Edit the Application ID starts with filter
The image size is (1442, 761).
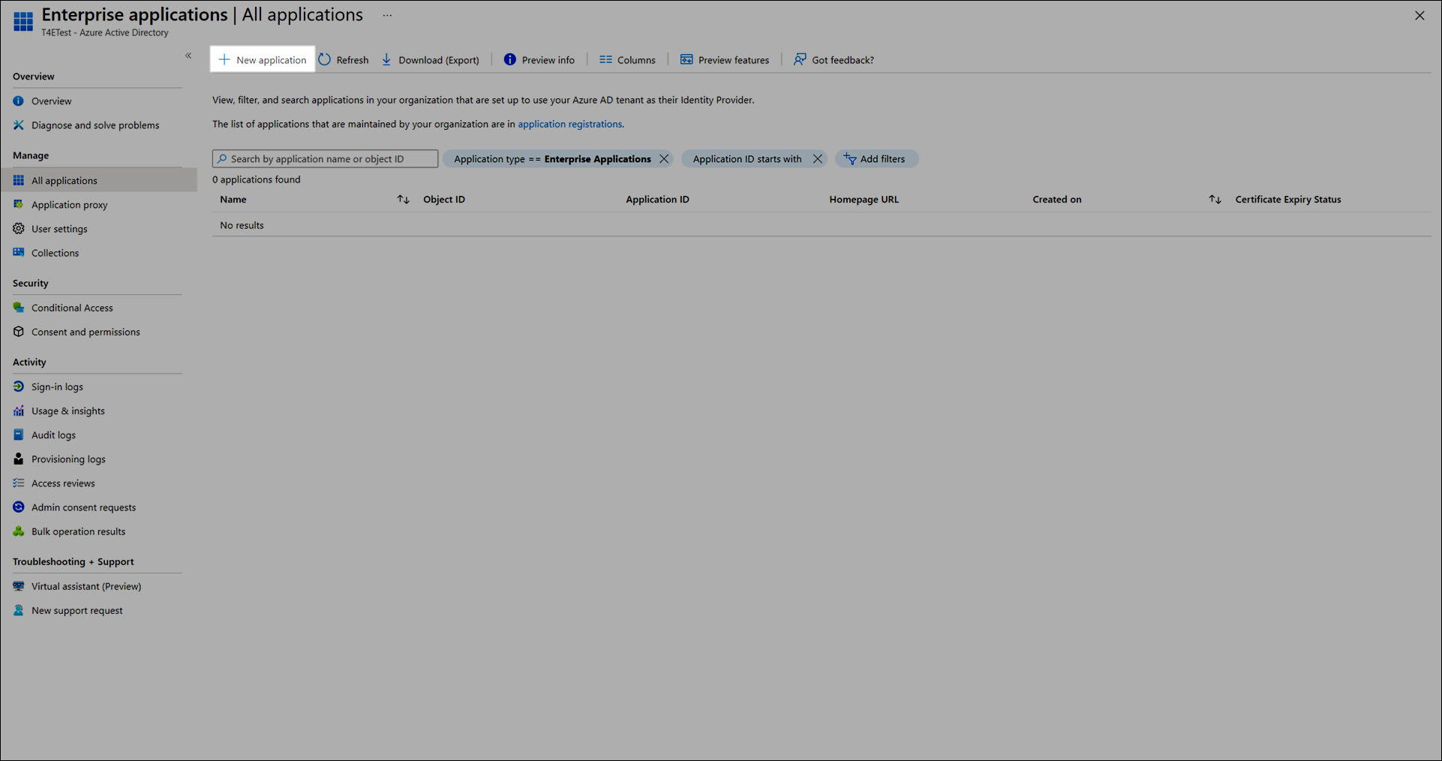[747, 158]
